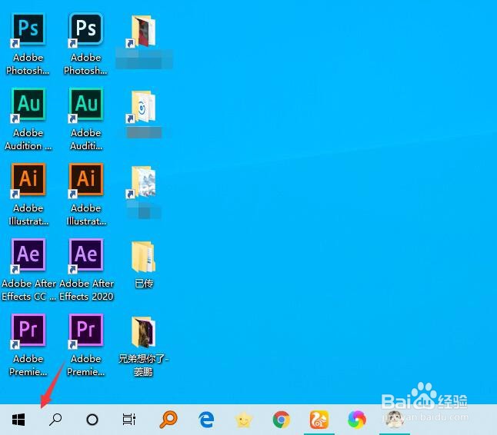The width and height of the screenshot is (497, 435).
Task: Select the folder shortcut with blue circular logo
Action: click(x=144, y=115)
